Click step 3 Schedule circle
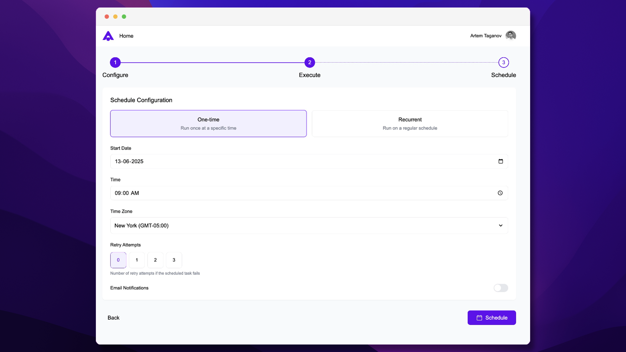Viewport: 626px width, 352px height. 503,62
